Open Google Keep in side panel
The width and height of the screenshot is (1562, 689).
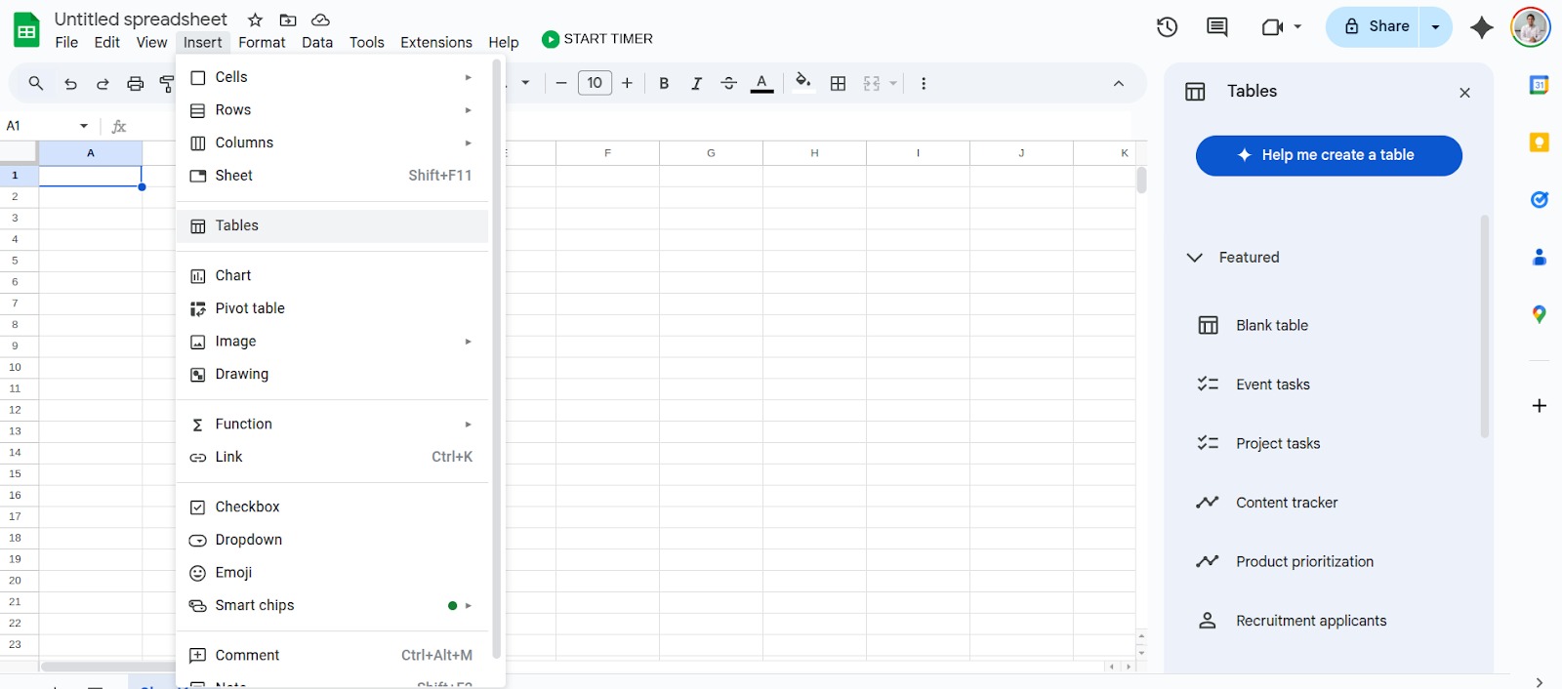(x=1539, y=142)
